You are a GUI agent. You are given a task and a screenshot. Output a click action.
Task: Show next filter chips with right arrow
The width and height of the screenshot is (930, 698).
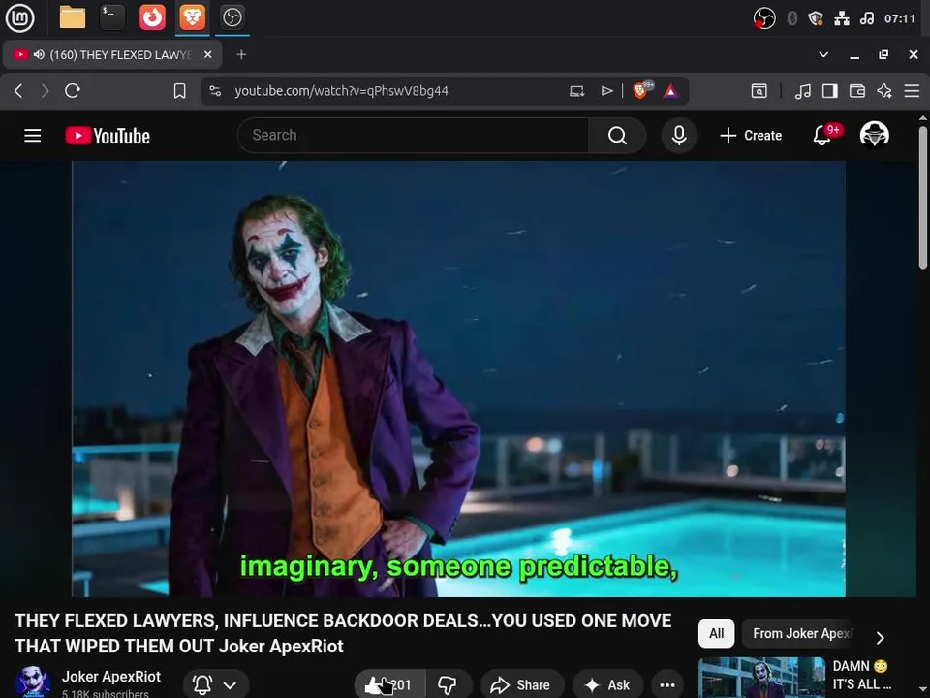(881, 638)
